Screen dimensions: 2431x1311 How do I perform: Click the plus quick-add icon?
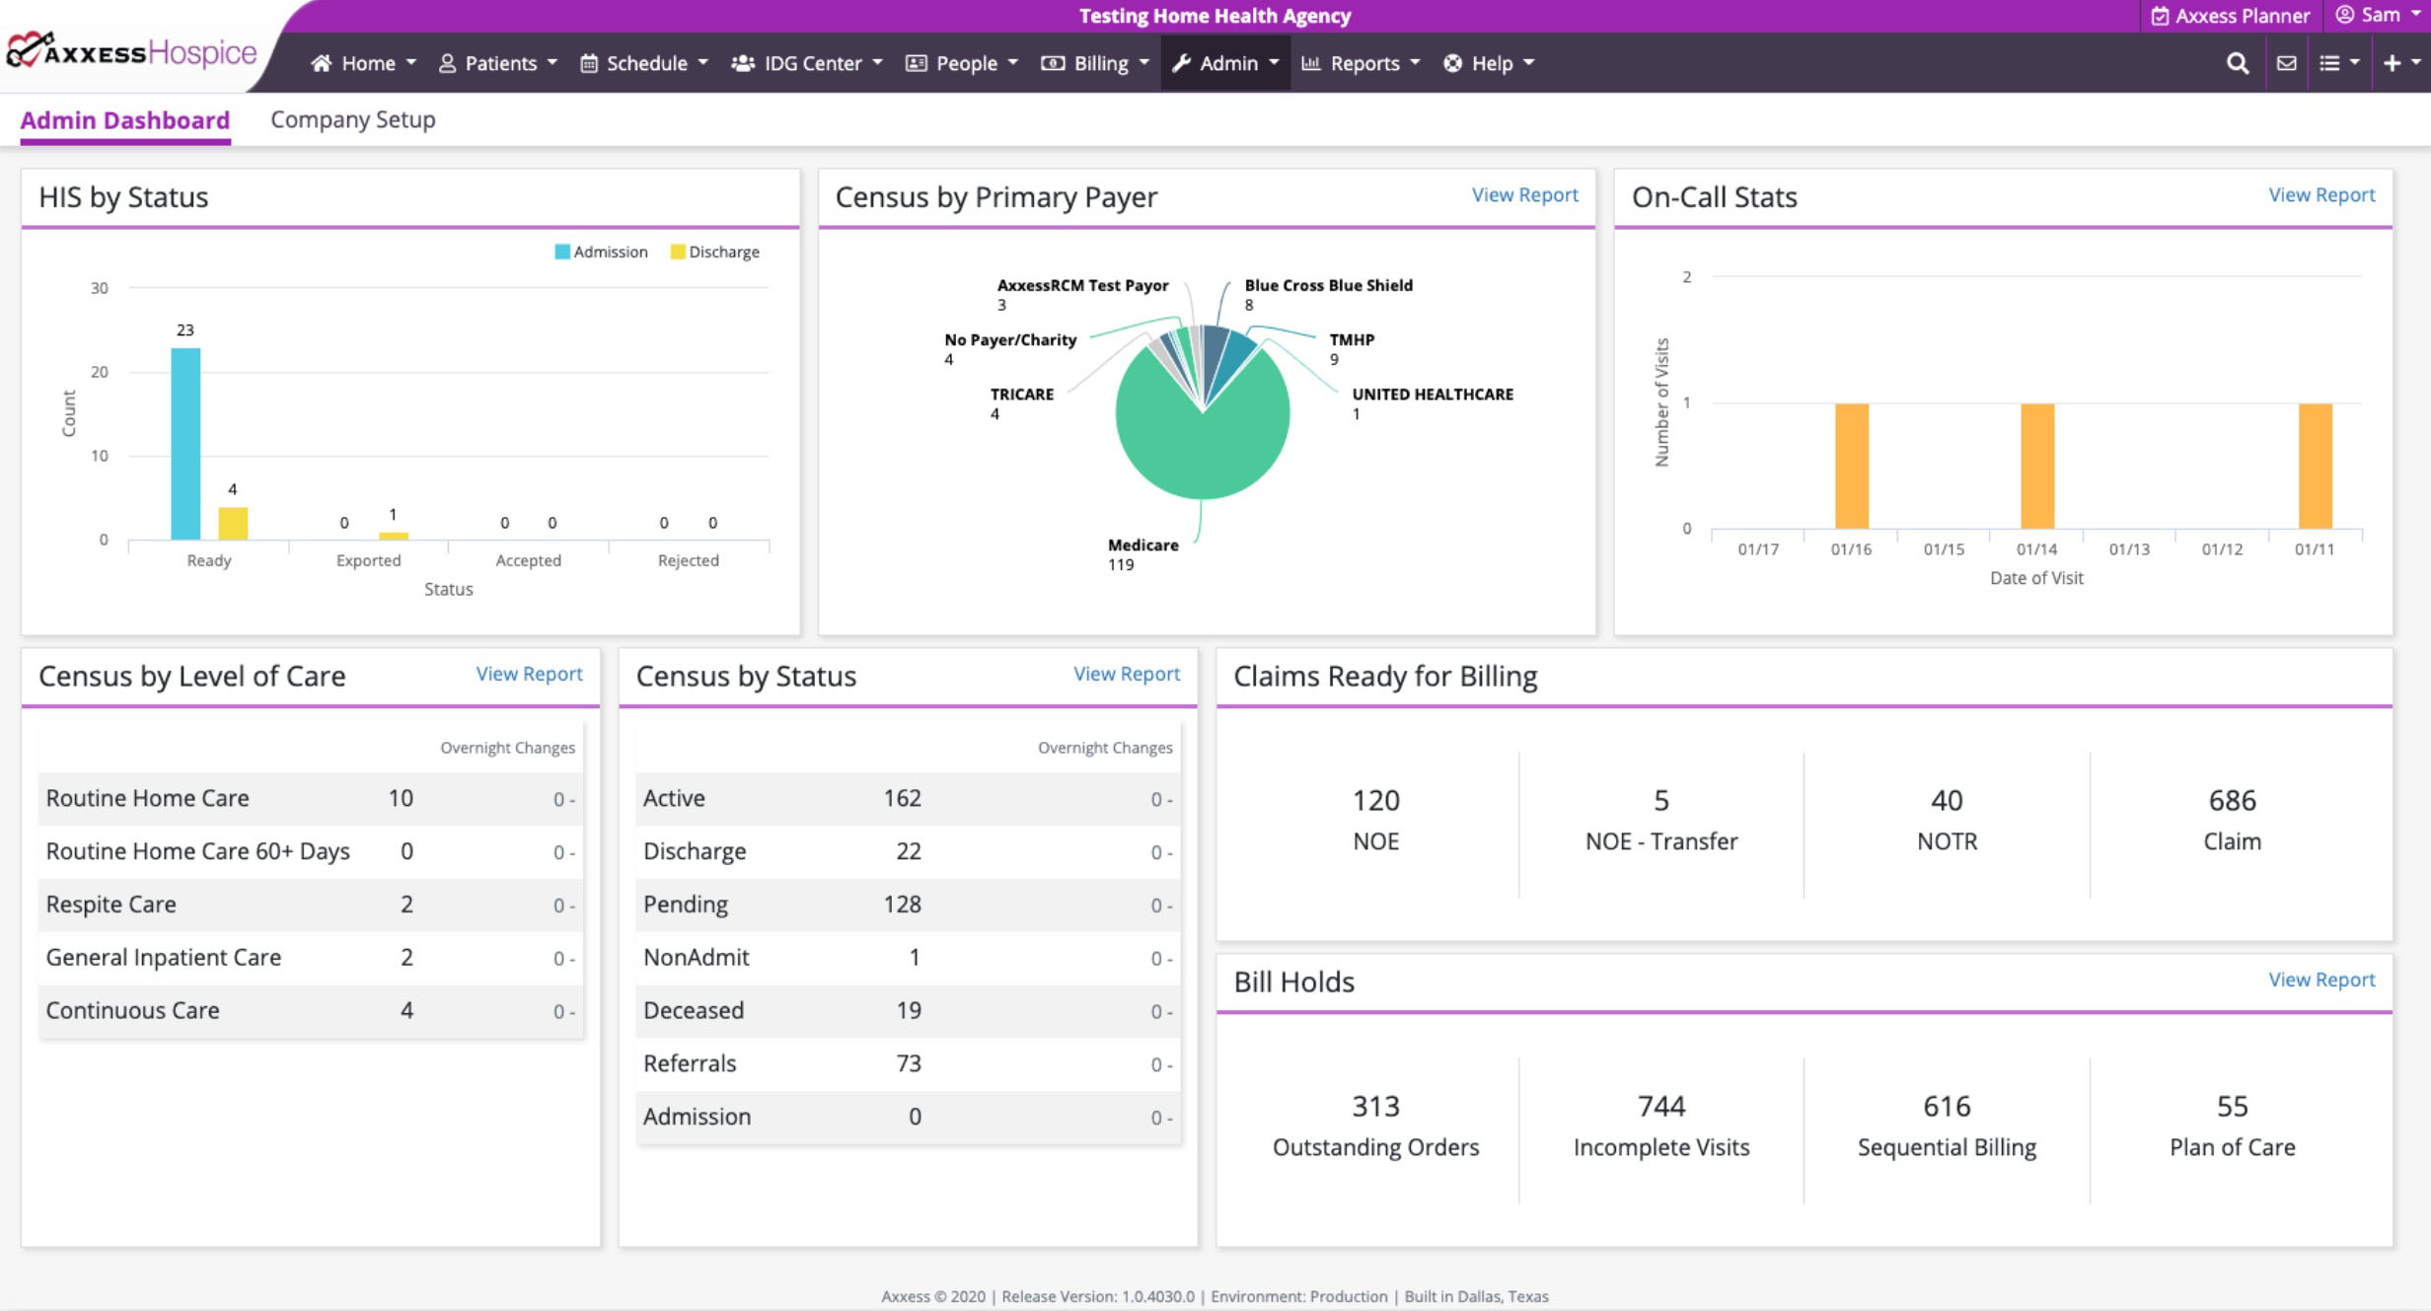[2392, 63]
